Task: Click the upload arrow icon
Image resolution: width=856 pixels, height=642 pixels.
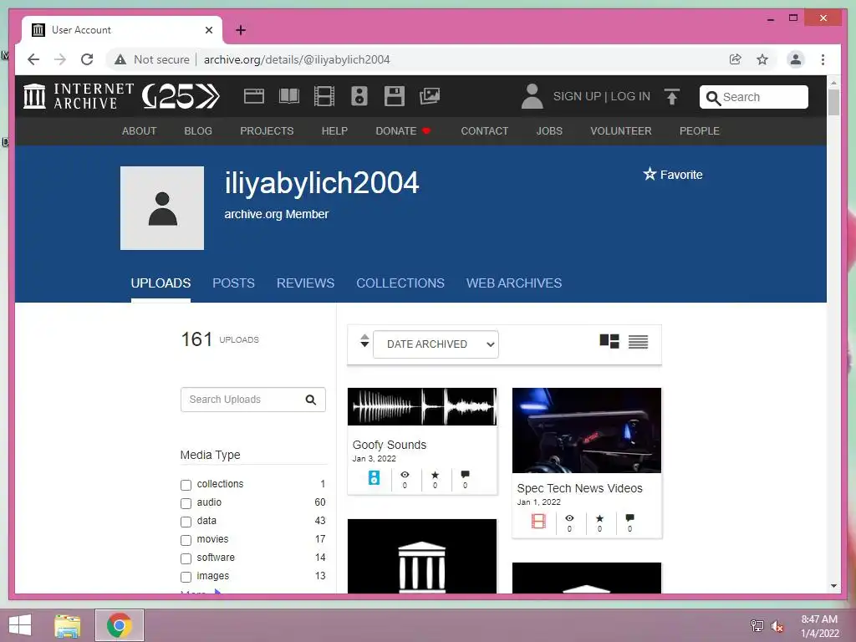Action: [x=672, y=97]
